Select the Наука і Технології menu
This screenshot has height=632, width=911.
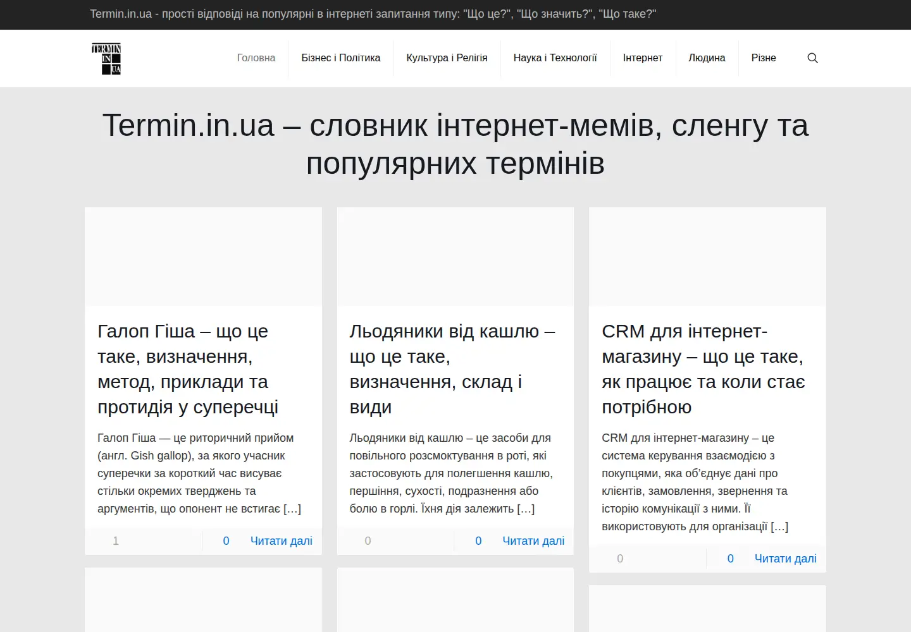point(555,58)
